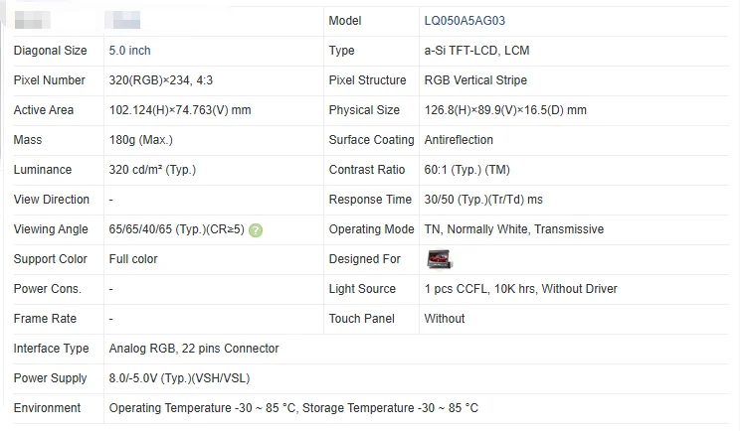
Task: Click the Physical Size dimensions text
Action: click(505, 110)
